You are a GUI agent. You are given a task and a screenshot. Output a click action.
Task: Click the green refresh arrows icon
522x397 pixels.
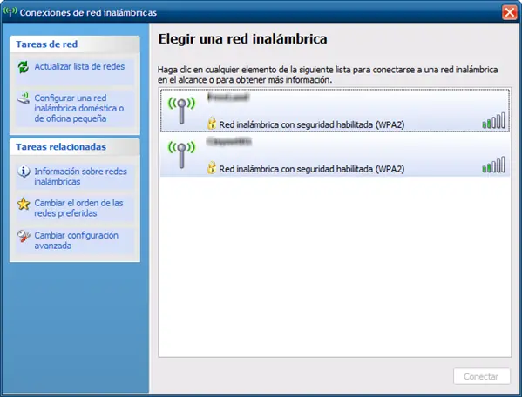[x=24, y=67]
